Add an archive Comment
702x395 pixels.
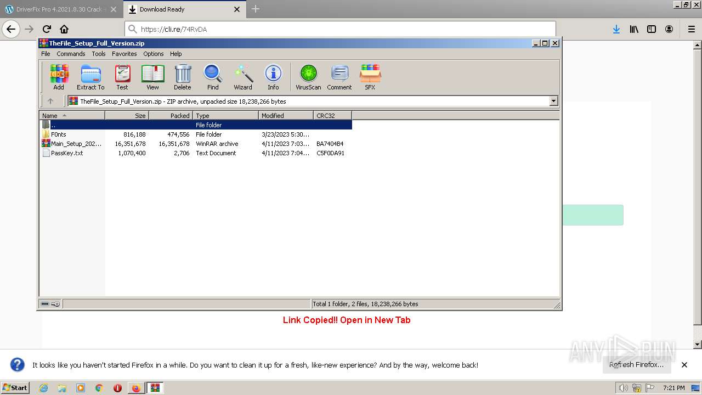tap(339, 77)
